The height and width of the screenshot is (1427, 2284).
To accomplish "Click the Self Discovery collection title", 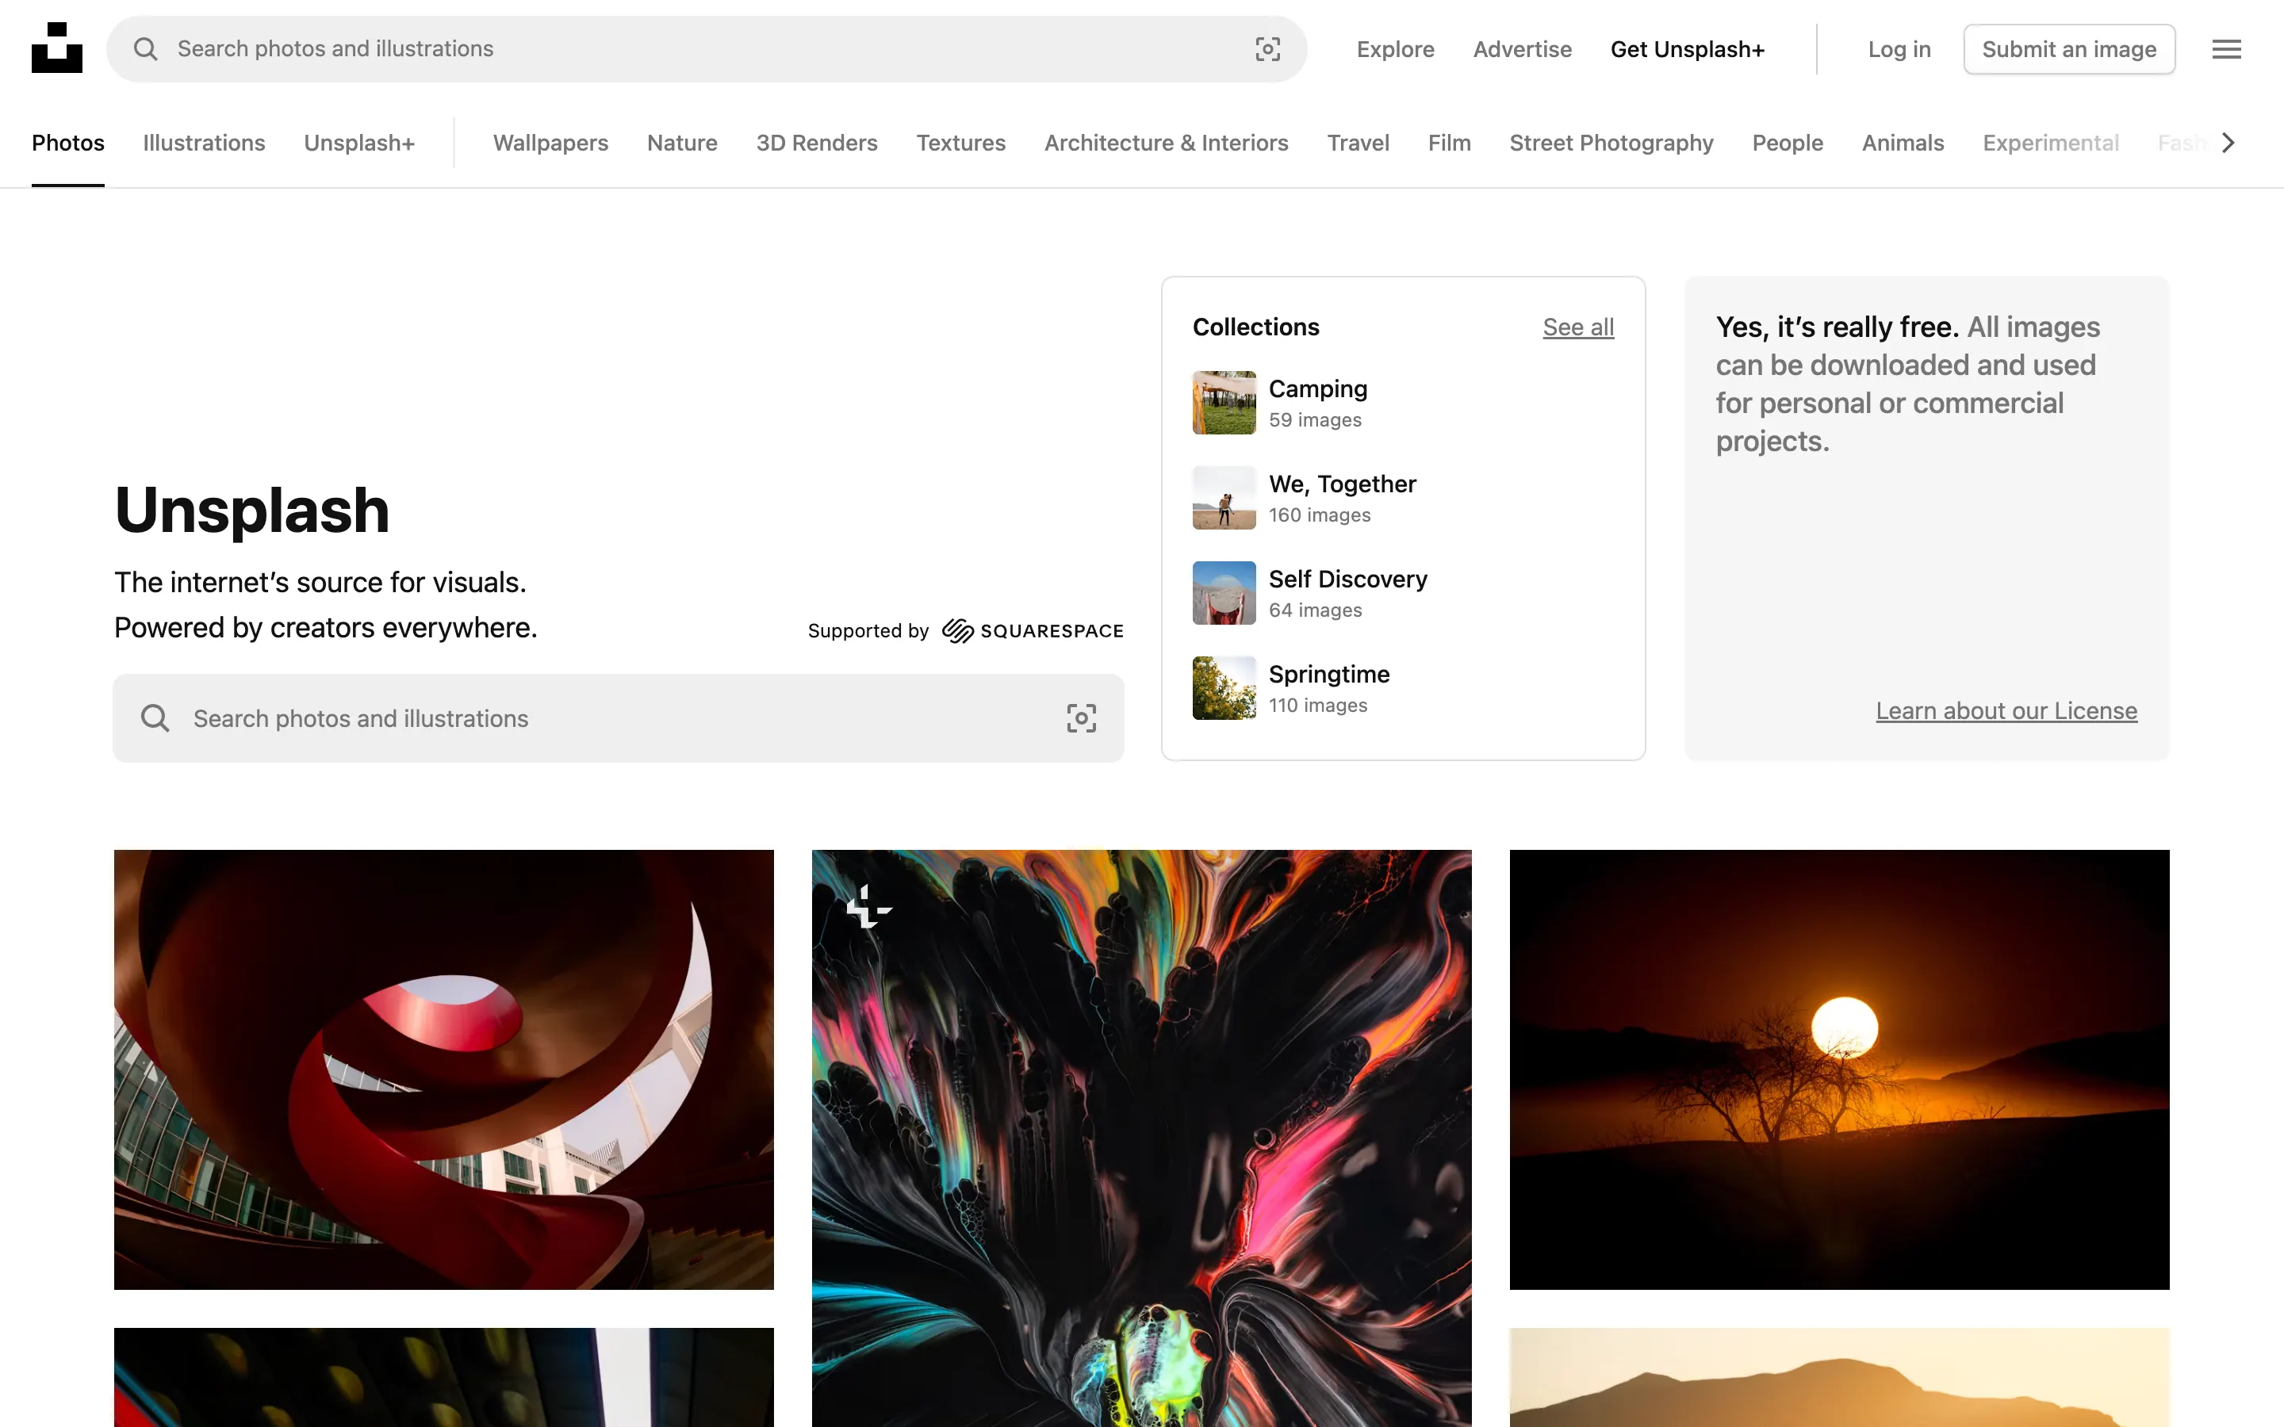I will click(1347, 580).
